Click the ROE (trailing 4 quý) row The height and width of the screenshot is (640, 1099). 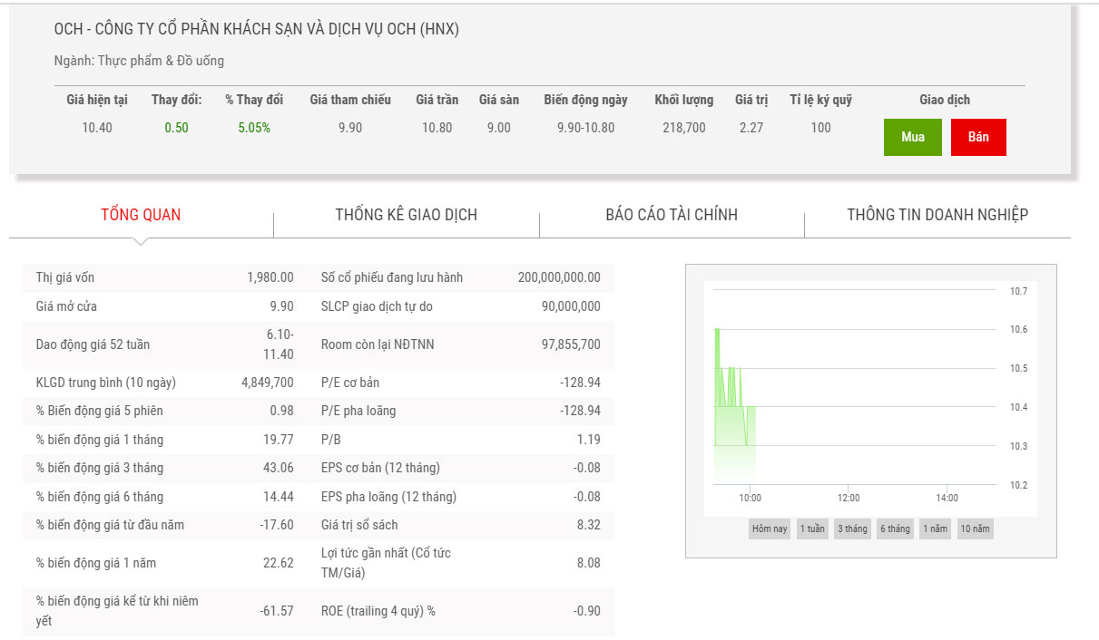460,611
